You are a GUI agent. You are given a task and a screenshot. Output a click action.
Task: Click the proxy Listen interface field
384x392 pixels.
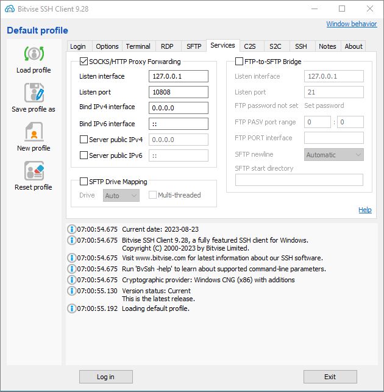(179, 76)
